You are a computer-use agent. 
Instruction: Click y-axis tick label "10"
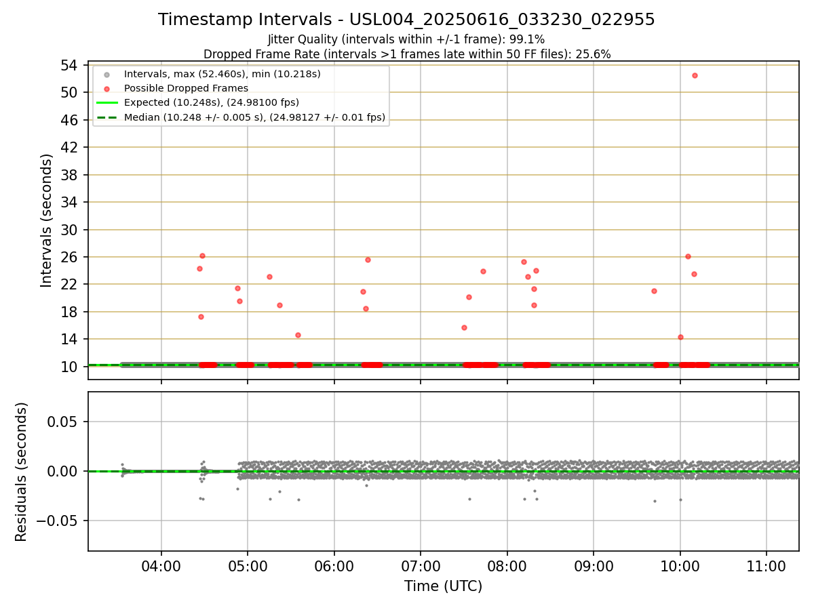[70, 367]
